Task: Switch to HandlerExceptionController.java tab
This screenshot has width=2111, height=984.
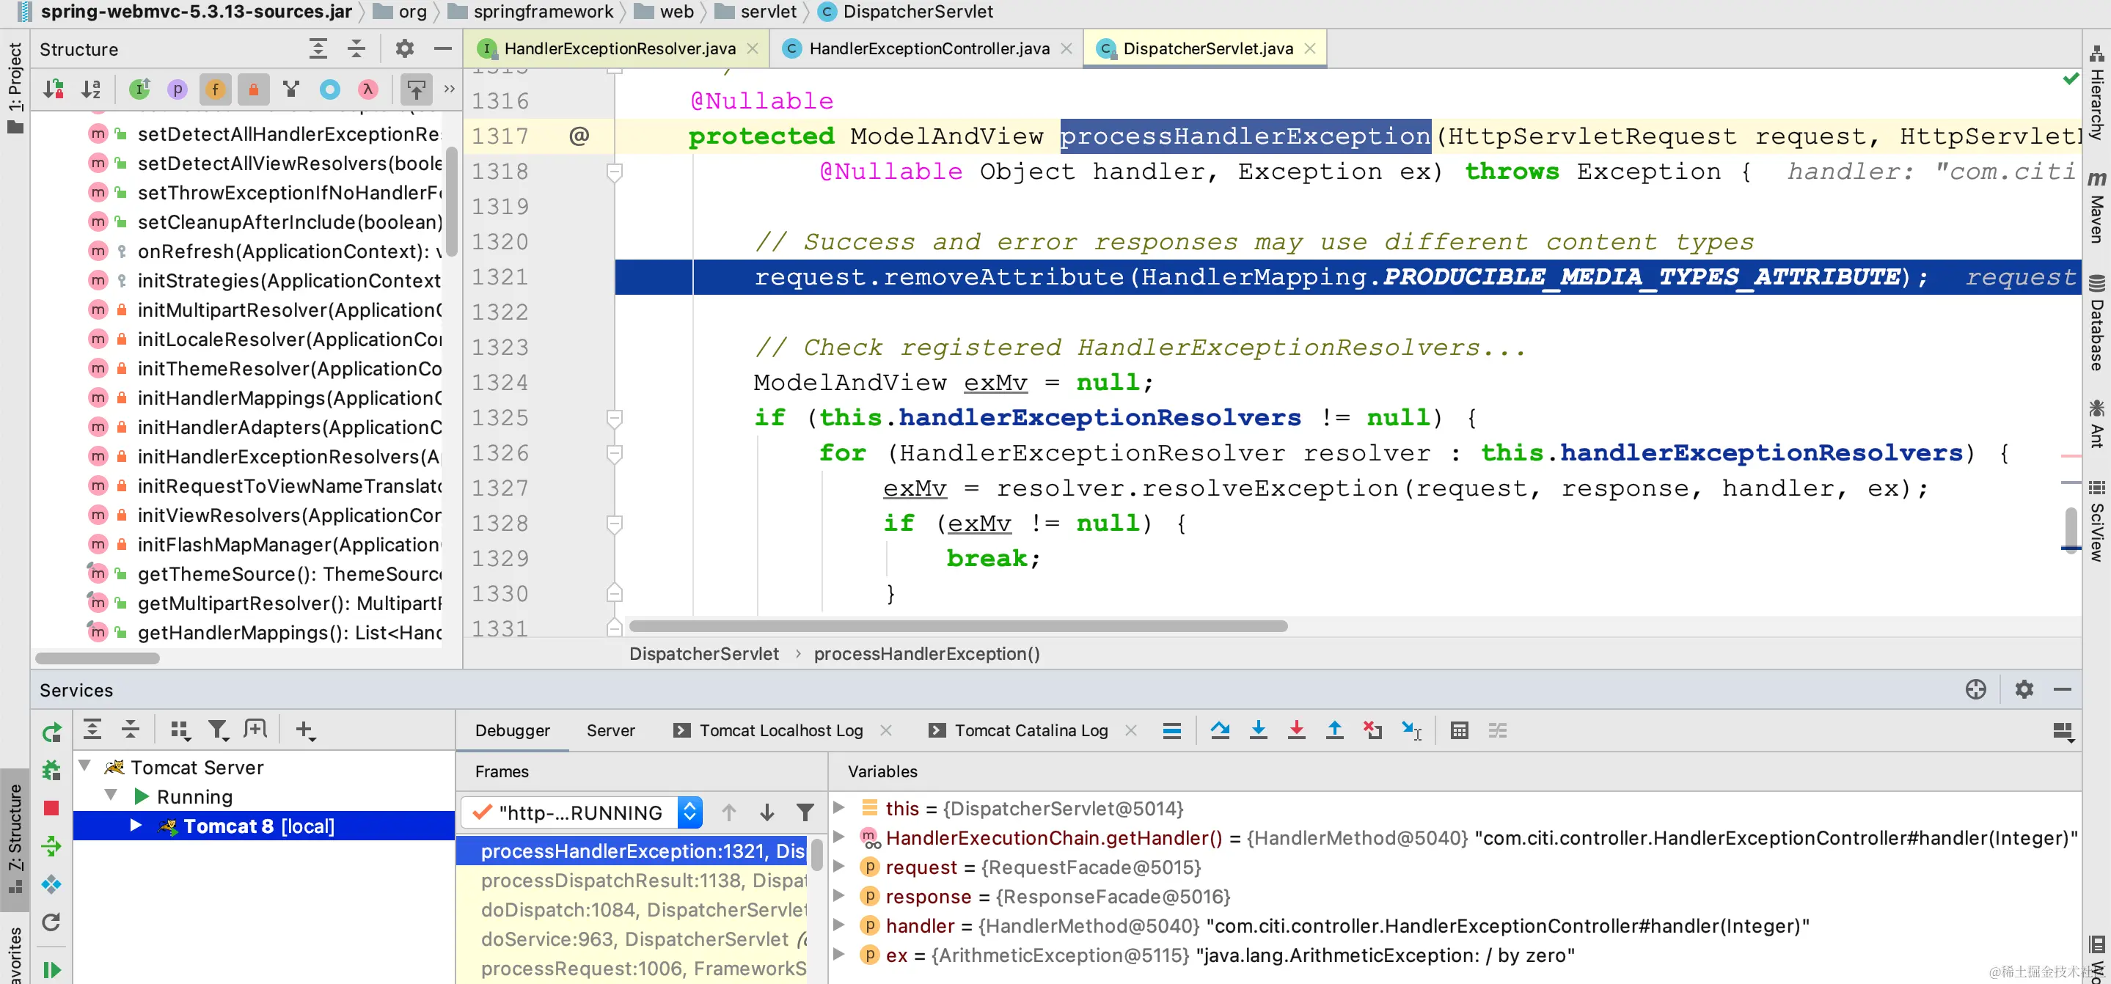Action: tap(929, 48)
